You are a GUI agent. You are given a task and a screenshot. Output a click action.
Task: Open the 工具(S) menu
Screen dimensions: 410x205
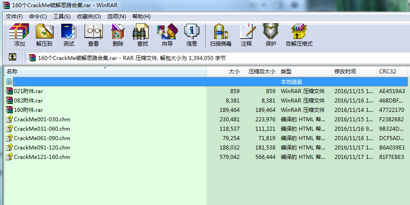point(62,17)
